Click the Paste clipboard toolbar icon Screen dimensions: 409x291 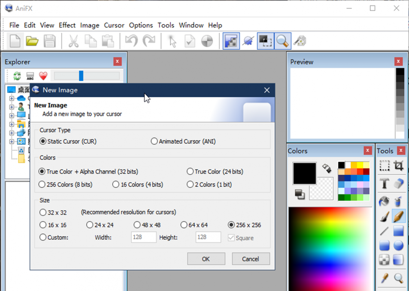pos(108,41)
